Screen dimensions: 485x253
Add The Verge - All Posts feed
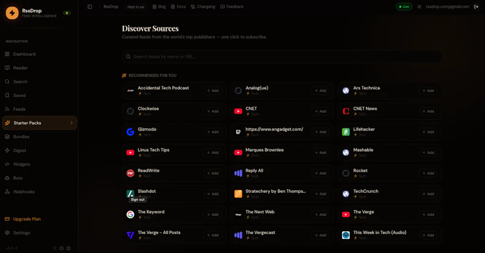(x=213, y=235)
